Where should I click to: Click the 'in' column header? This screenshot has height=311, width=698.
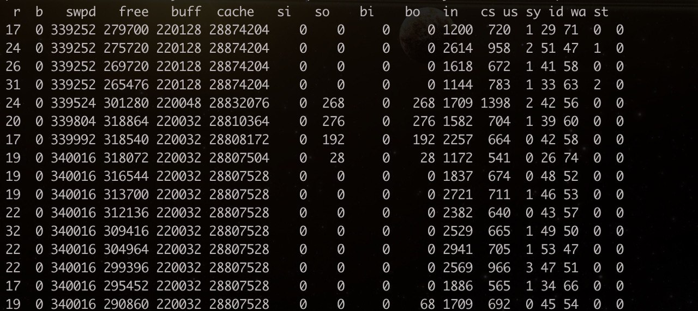pos(450,12)
